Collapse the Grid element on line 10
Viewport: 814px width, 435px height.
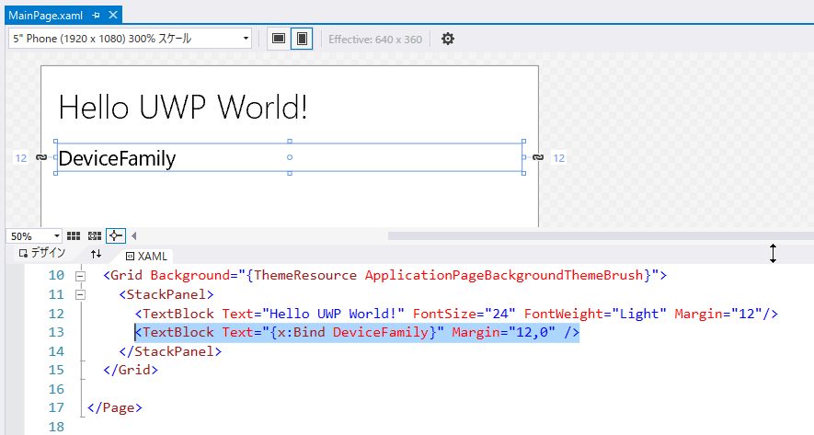coord(80,276)
